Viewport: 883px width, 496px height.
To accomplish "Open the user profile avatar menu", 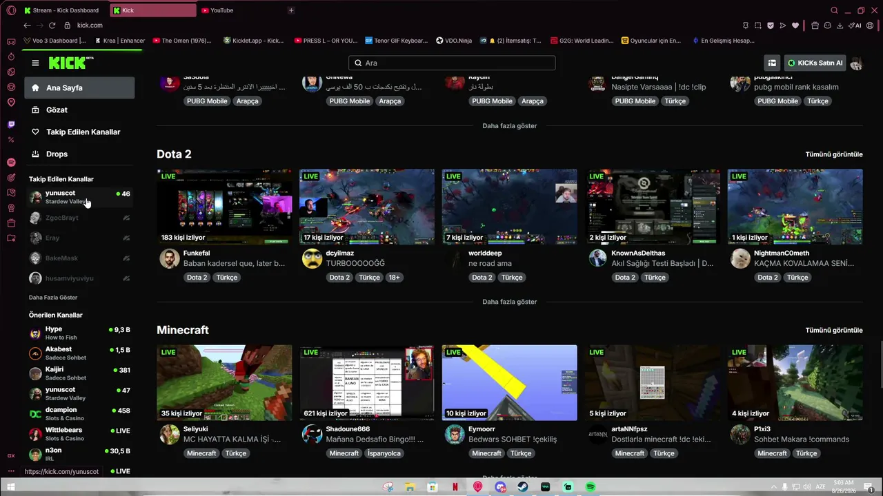I will click(x=856, y=63).
